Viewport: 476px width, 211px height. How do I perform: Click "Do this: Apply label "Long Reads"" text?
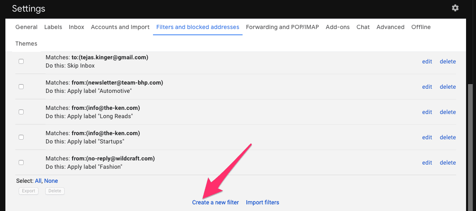click(x=89, y=116)
